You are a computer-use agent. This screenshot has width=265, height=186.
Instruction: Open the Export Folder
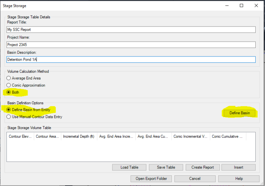click(x=151, y=178)
